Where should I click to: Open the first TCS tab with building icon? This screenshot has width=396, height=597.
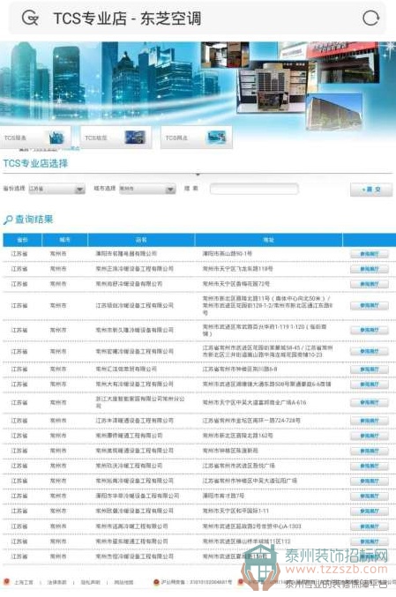click(x=35, y=137)
